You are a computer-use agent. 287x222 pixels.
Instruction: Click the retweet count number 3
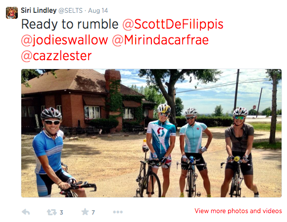click(61, 212)
